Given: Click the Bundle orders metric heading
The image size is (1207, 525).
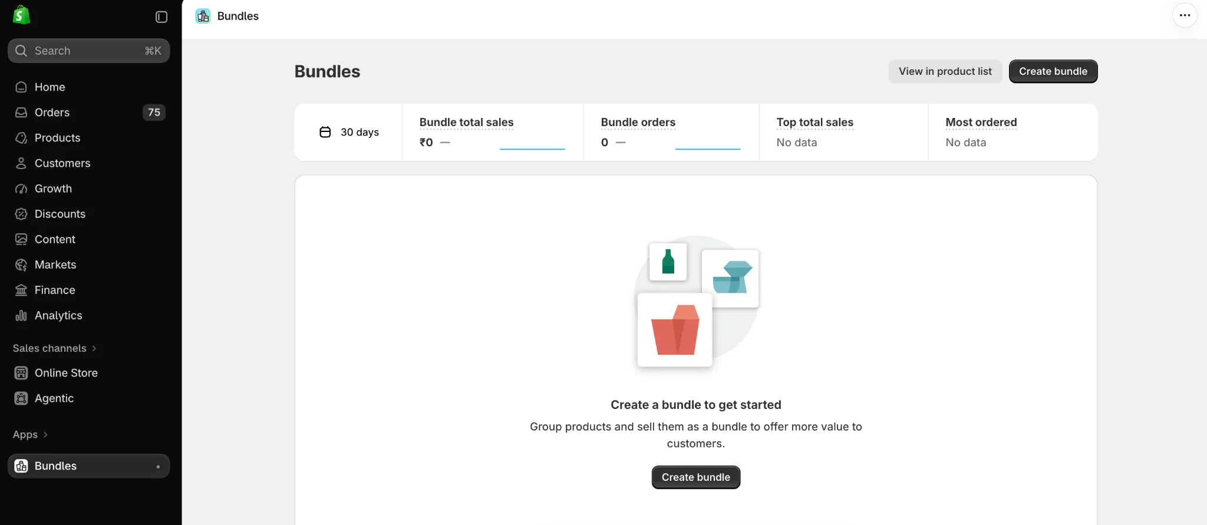Looking at the screenshot, I should [x=638, y=122].
